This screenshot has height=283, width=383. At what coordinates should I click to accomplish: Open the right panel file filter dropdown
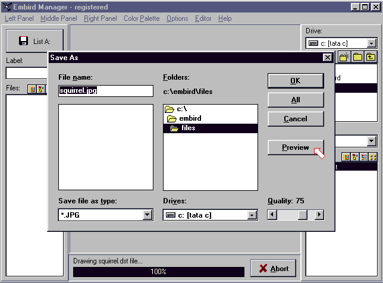(x=371, y=141)
